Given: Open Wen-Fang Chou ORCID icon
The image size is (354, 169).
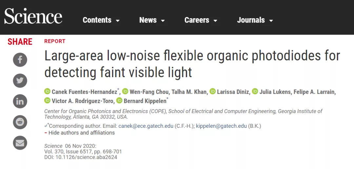Looking at the screenshot, I should tap(125, 91).
